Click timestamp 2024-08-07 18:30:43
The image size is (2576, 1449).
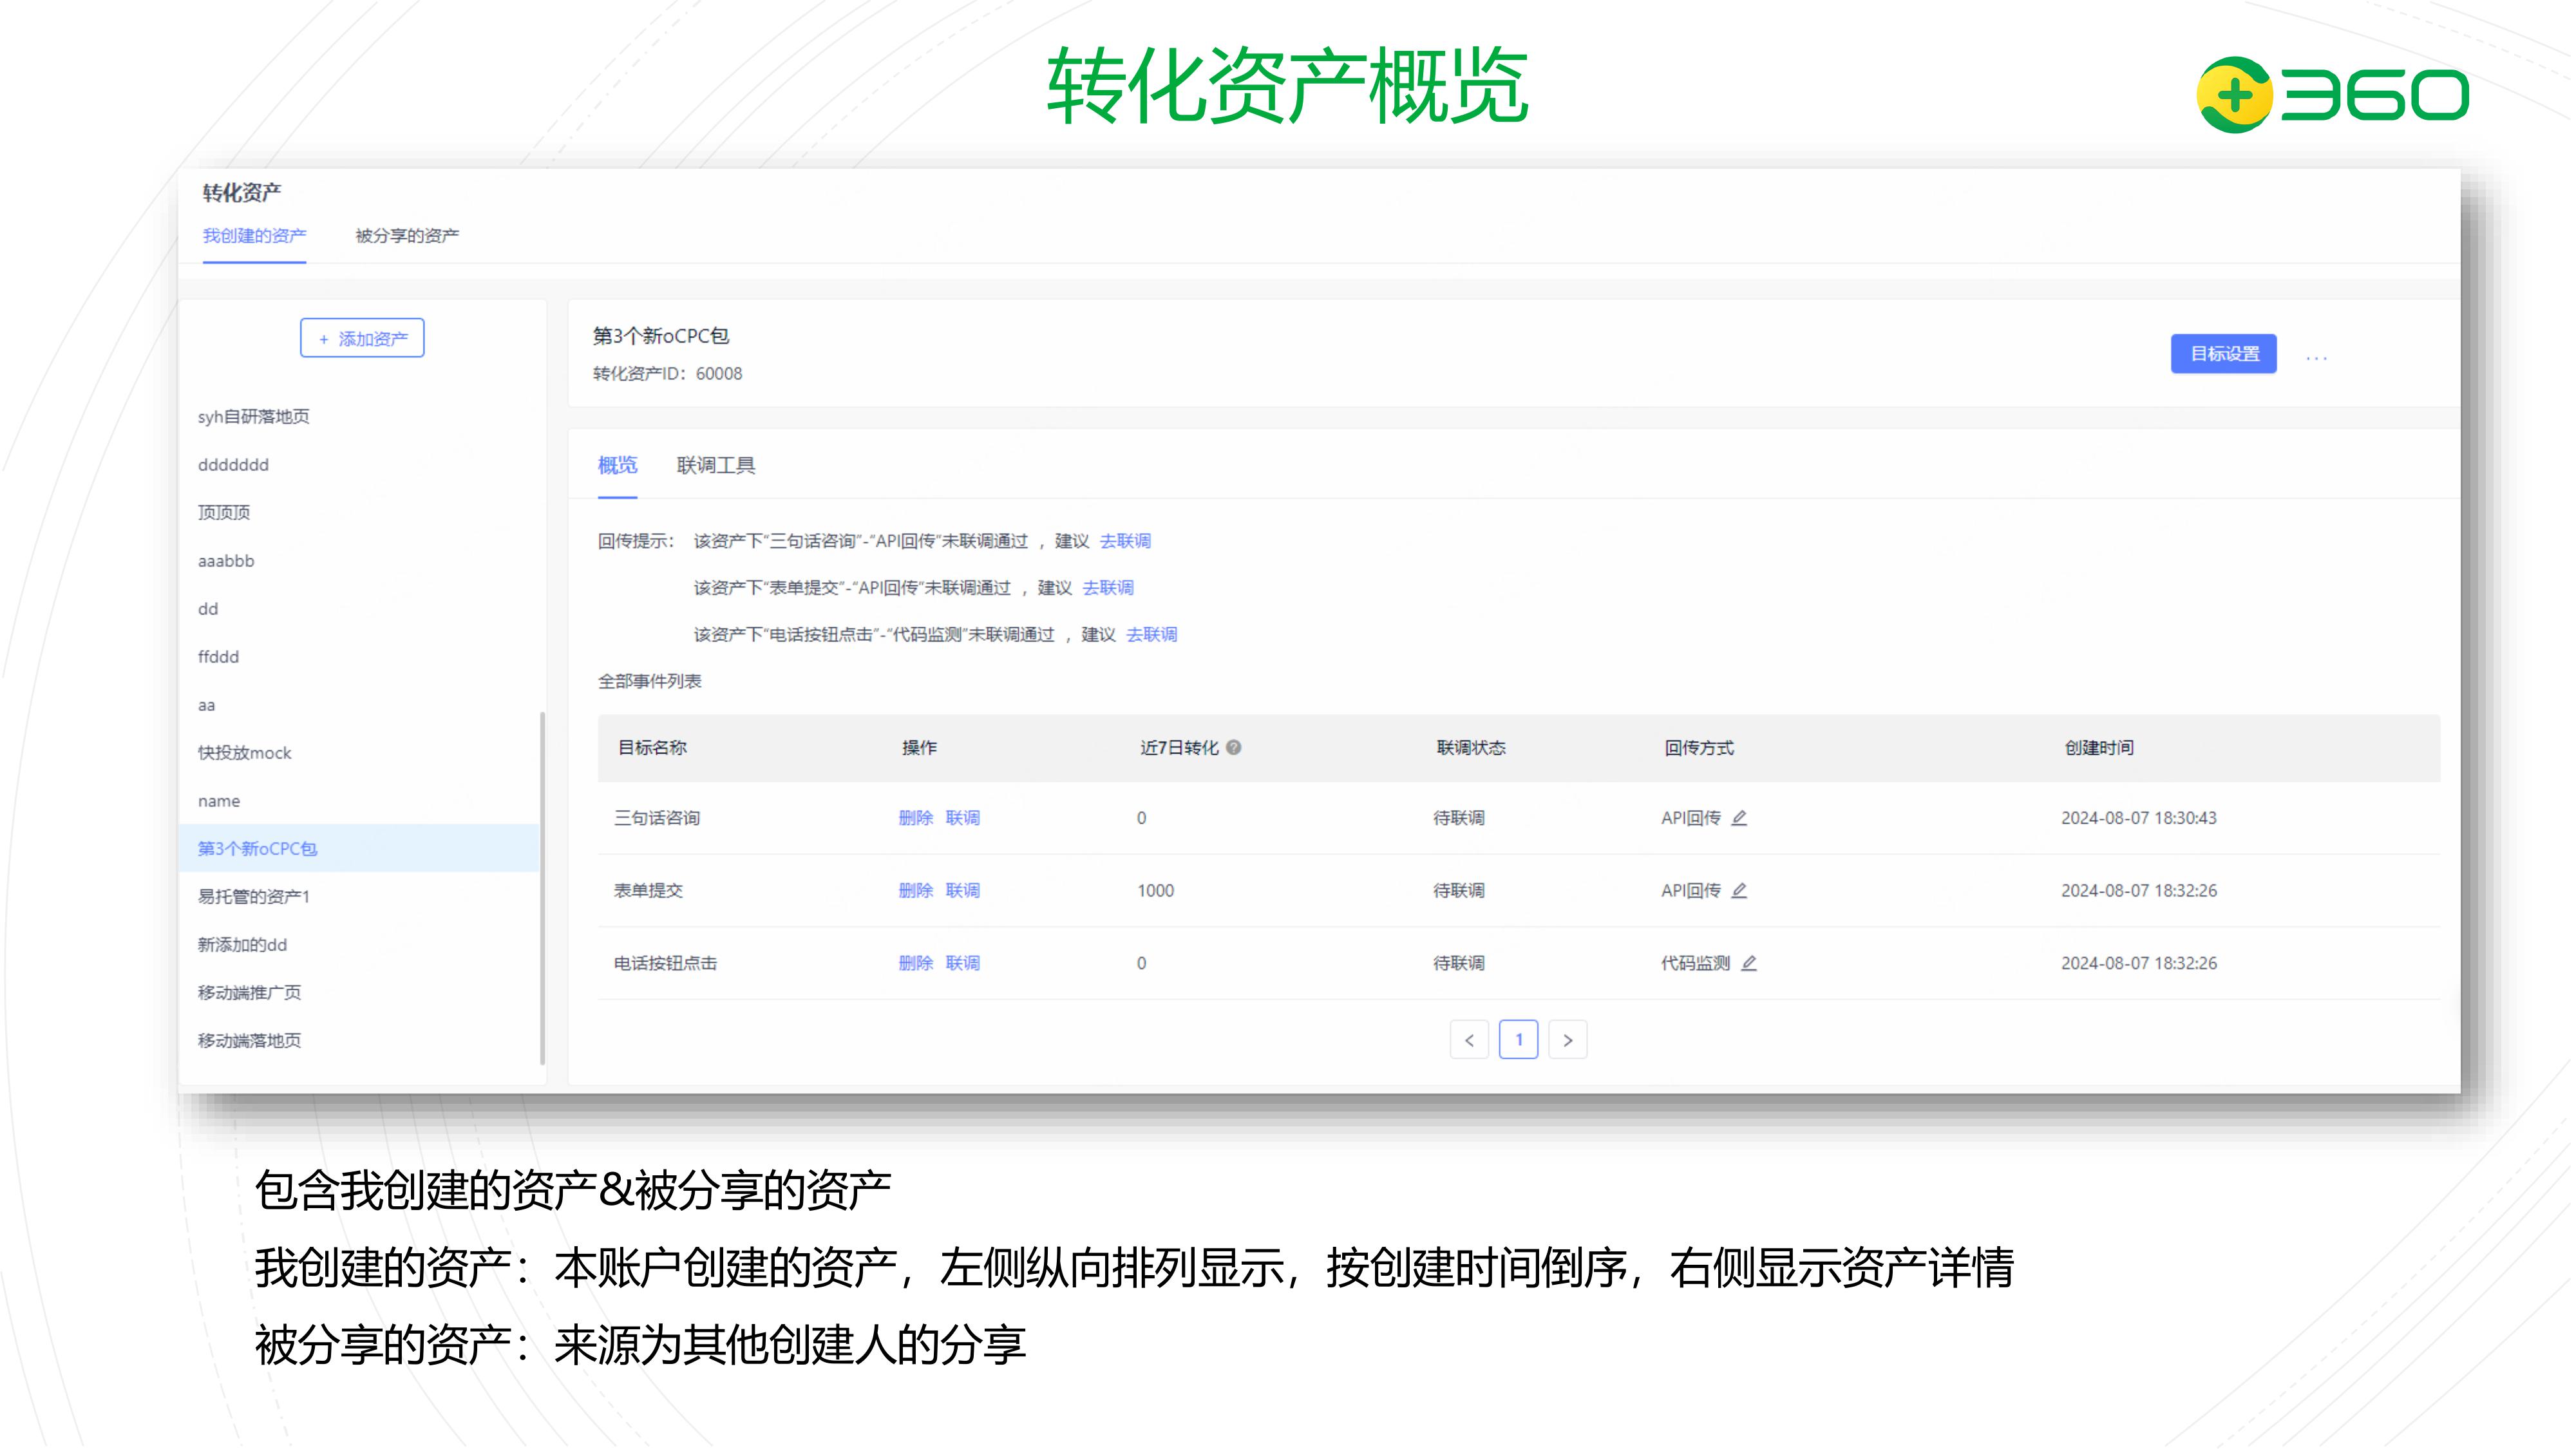[2139, 818]
